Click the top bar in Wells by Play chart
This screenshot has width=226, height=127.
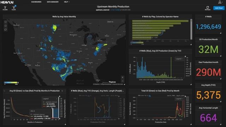160,21
